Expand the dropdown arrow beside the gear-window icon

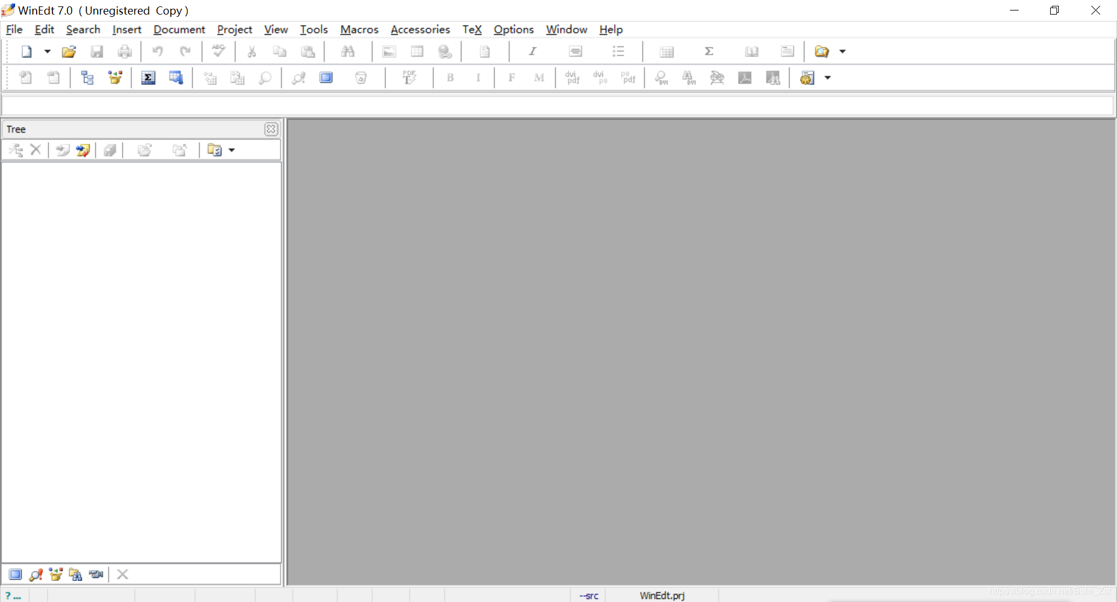[828, 78]
